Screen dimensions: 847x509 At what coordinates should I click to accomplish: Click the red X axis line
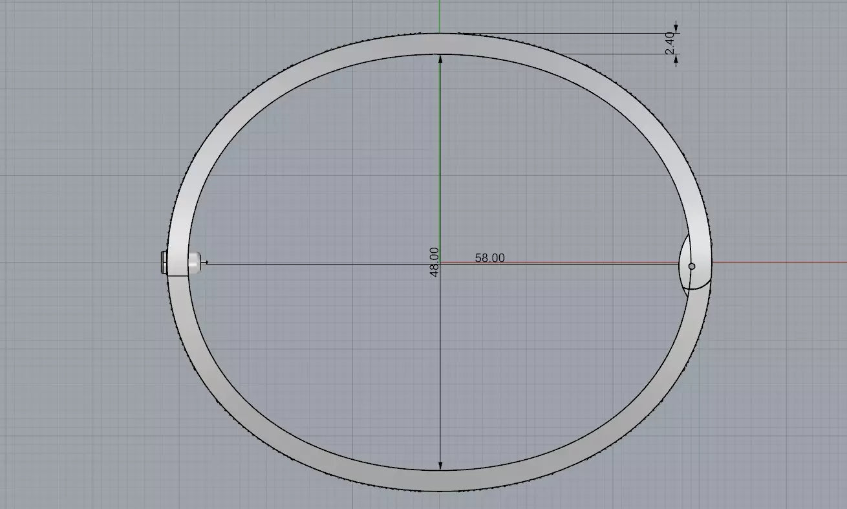click(776, 263)
